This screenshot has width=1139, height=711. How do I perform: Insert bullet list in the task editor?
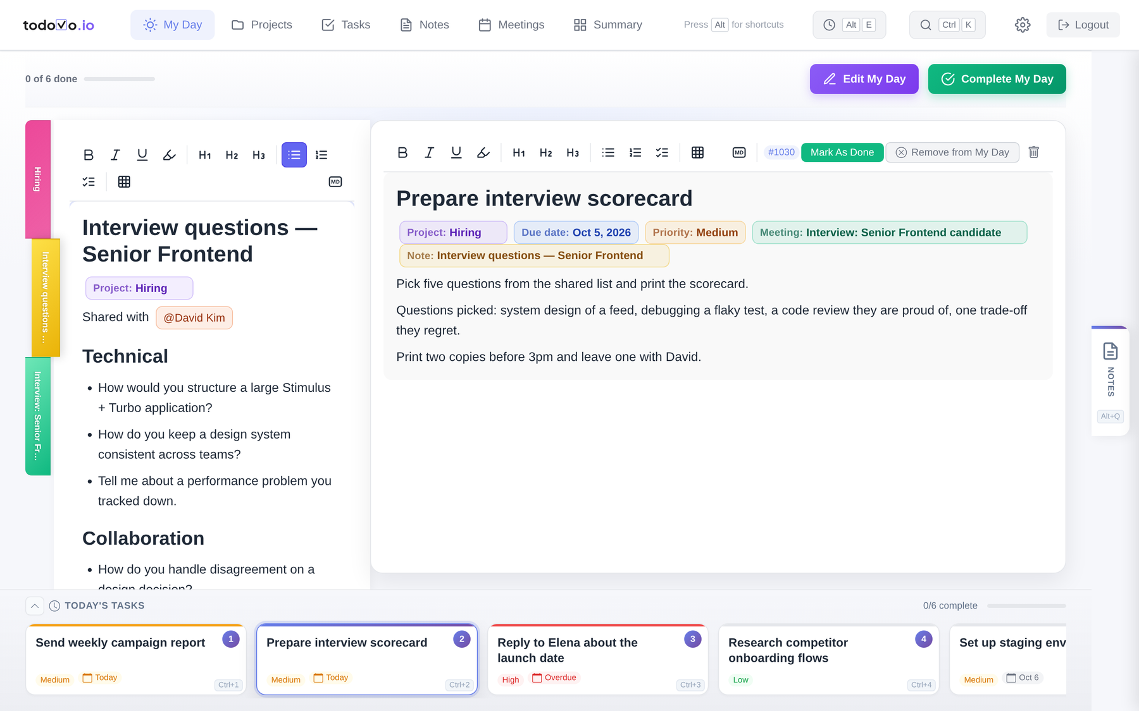click(x=608, y=152)
